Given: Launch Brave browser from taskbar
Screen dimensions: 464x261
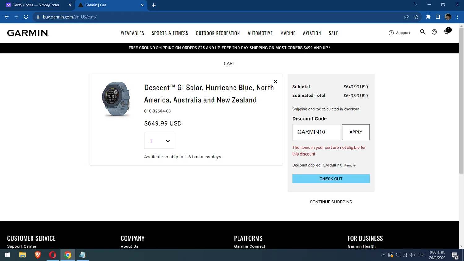Looking at the screenshot, I should pyautogui.click(x=37, y=255).
